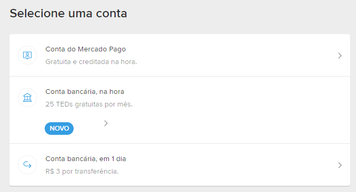Click the word 'TEDs' in the second option
This screenshot has width=356, height=192.
click(x=64, y=104)
